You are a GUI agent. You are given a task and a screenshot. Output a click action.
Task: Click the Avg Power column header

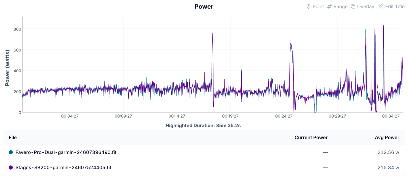click(x=387, y=138)
